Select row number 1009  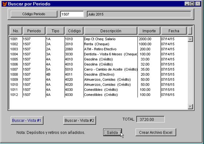click(x=14, y=79)
